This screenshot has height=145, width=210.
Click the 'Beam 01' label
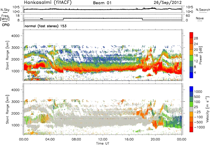coord(102,3)
